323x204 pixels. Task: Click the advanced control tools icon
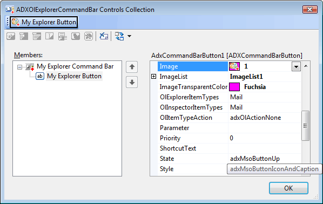[89, 37]
